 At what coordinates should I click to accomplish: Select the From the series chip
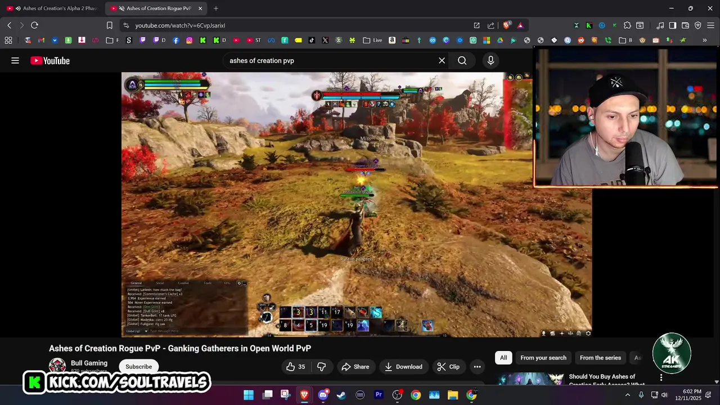600,358
